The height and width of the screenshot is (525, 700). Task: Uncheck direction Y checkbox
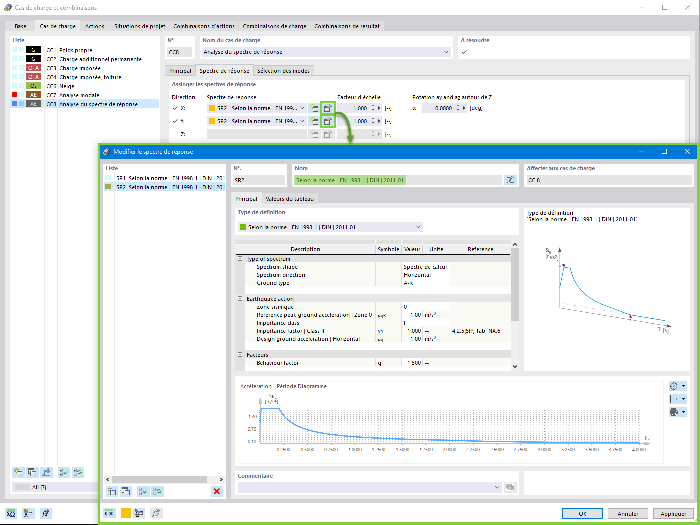(x=175, y=121)
